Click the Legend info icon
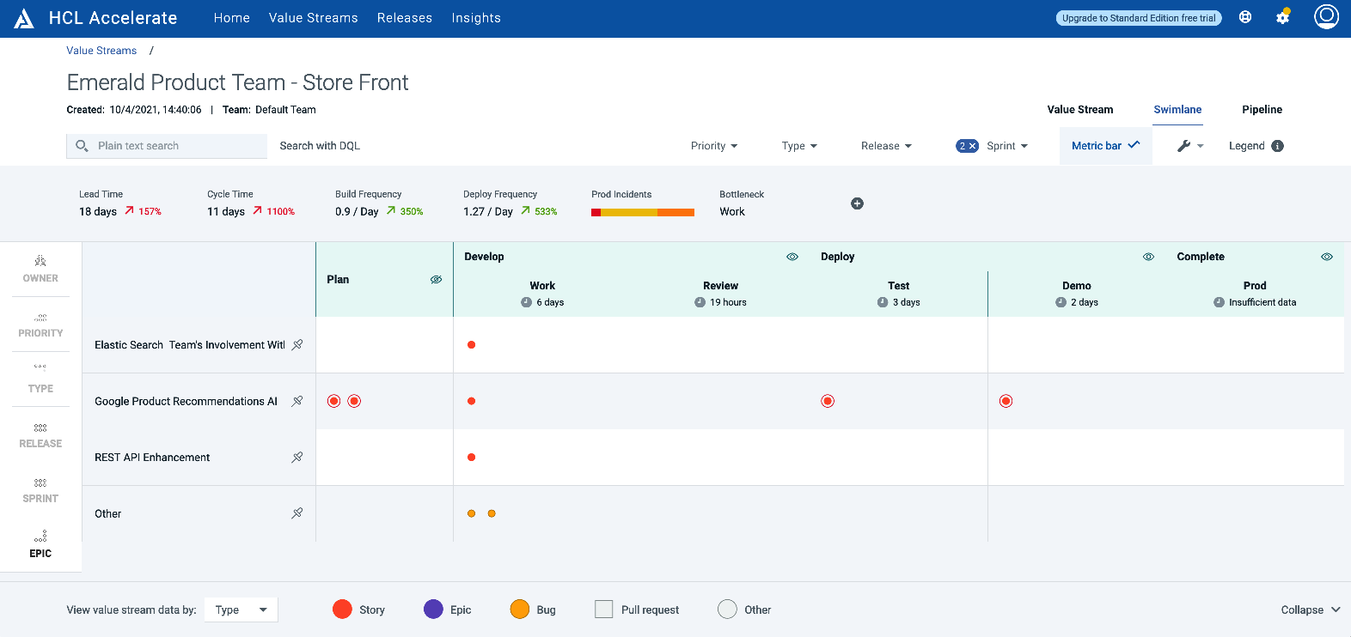1351x637 pixels. (x=1278, y=146)
